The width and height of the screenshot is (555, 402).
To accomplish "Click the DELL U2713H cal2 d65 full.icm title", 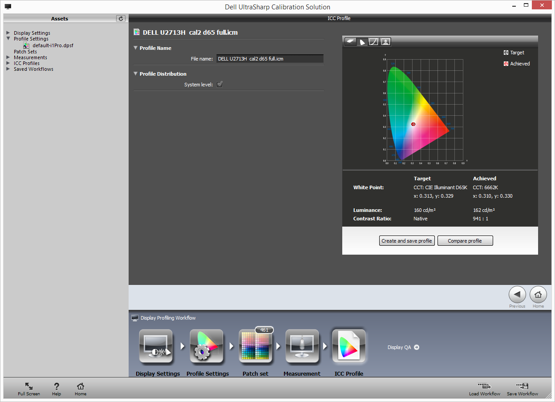I will tap(190, 32).
